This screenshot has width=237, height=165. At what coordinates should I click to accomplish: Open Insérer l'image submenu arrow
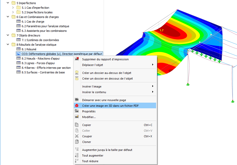[153, 86]
